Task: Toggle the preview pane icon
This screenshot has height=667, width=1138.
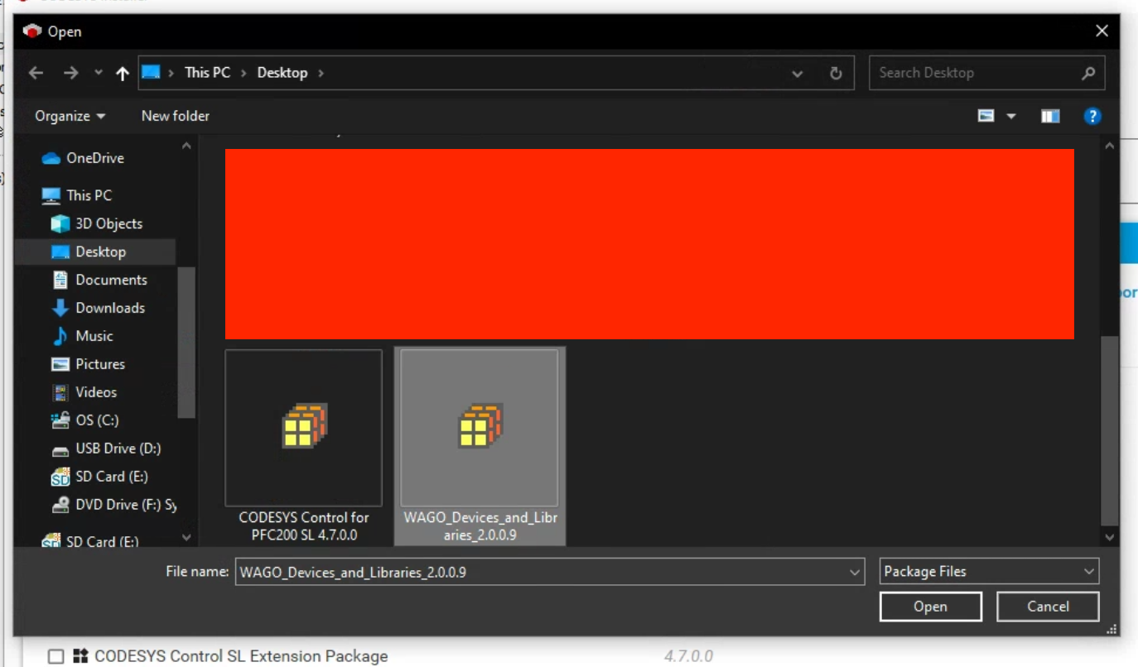Action: (x=1050, y=116)
